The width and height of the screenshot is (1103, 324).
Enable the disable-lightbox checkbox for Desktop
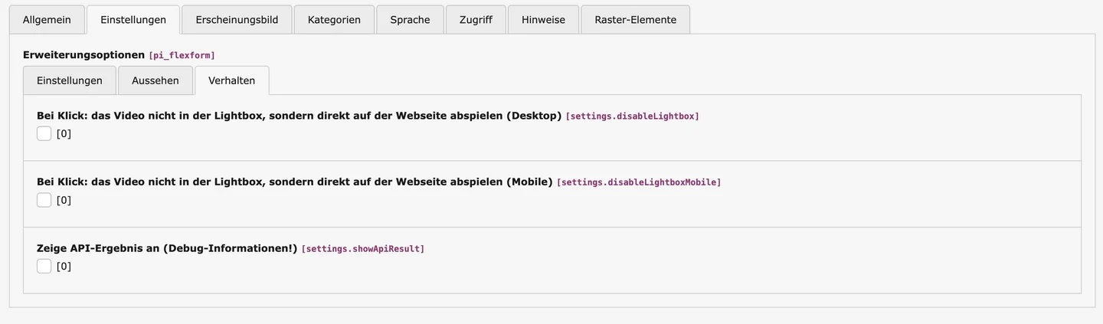pos(44,134)
